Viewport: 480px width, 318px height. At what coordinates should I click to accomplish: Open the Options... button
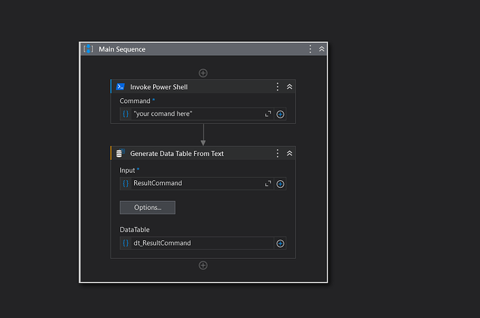point(147,207)
